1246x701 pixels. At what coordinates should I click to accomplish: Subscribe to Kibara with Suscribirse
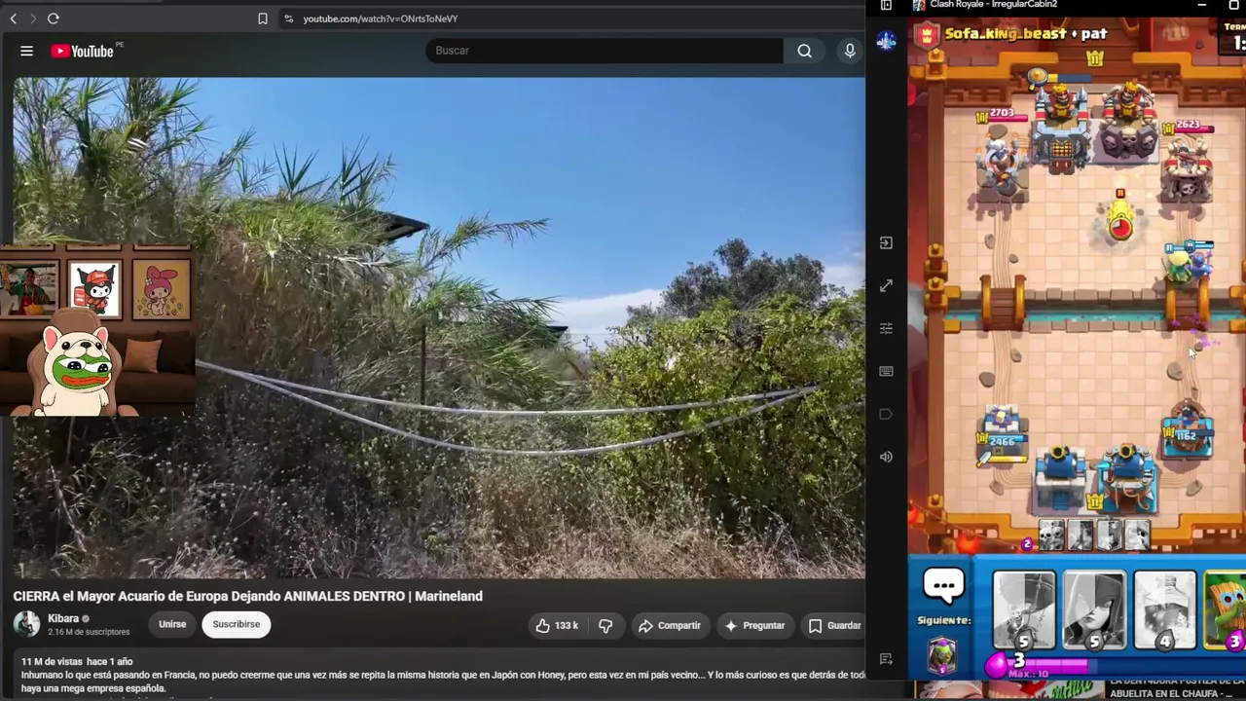(x=237, y=624)
